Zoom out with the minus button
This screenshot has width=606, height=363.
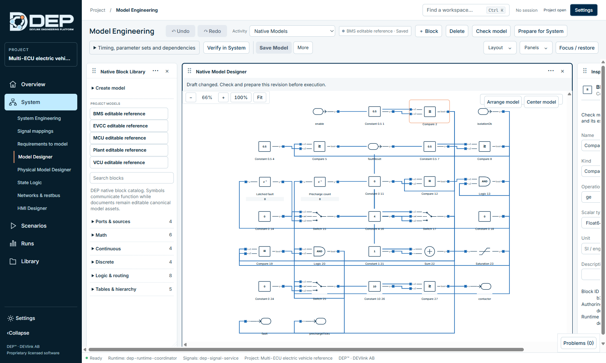click(x=191, y=98)
